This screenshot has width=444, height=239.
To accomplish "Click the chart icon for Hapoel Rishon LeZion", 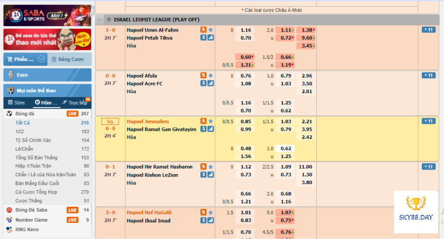I will (x=210, y=175).
